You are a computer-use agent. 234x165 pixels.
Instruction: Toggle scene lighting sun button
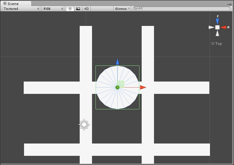coord(70,9)
